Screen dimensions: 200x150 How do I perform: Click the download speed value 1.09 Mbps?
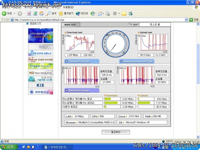[72, 55]
